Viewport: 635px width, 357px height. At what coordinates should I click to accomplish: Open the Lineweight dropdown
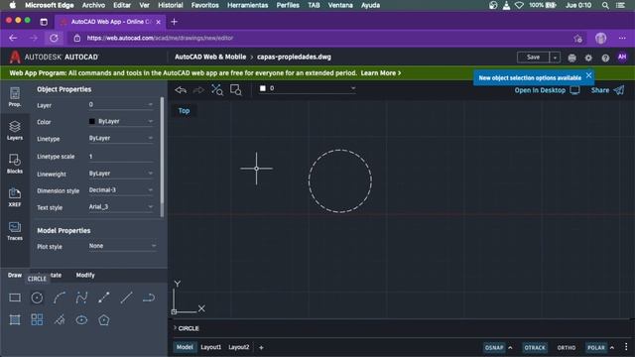(x=121, y=174)
